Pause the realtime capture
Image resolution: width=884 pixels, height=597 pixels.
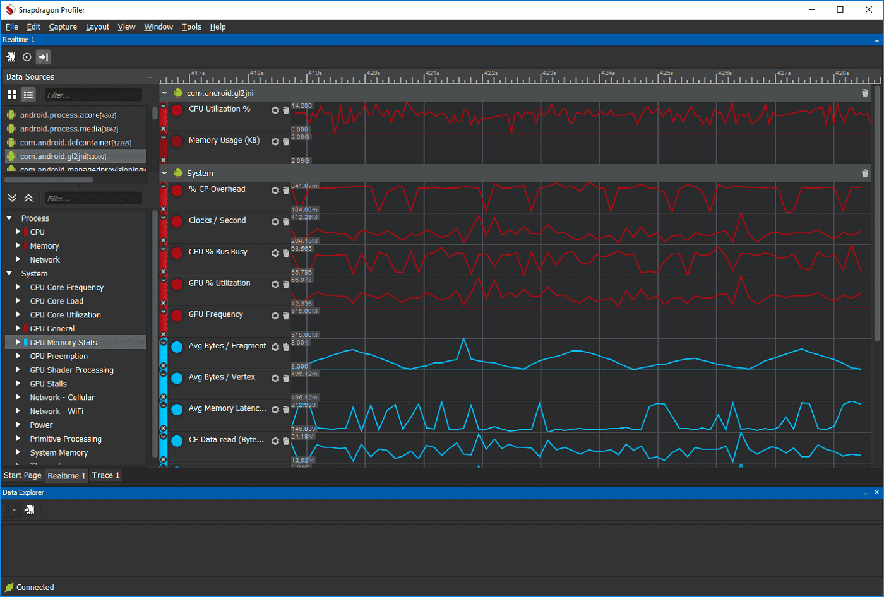(x=27, y=57)
